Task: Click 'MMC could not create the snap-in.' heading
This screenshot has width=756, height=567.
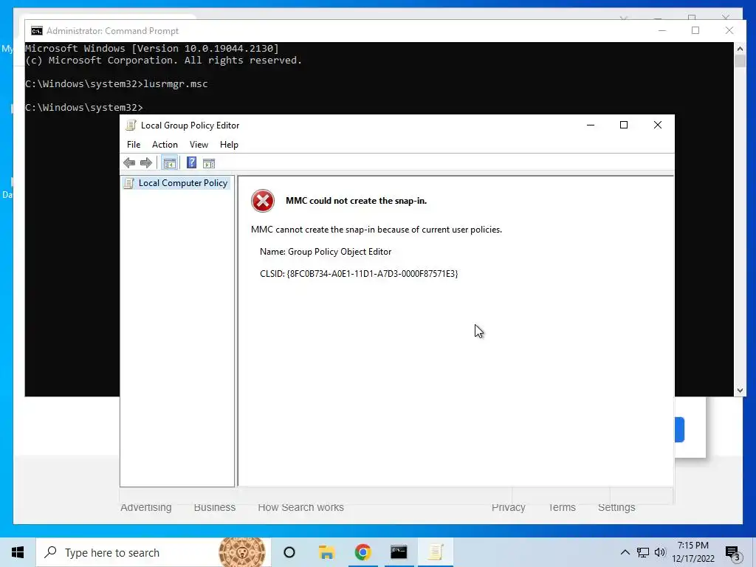Action: pyautogui.click(x=357, y=201)
